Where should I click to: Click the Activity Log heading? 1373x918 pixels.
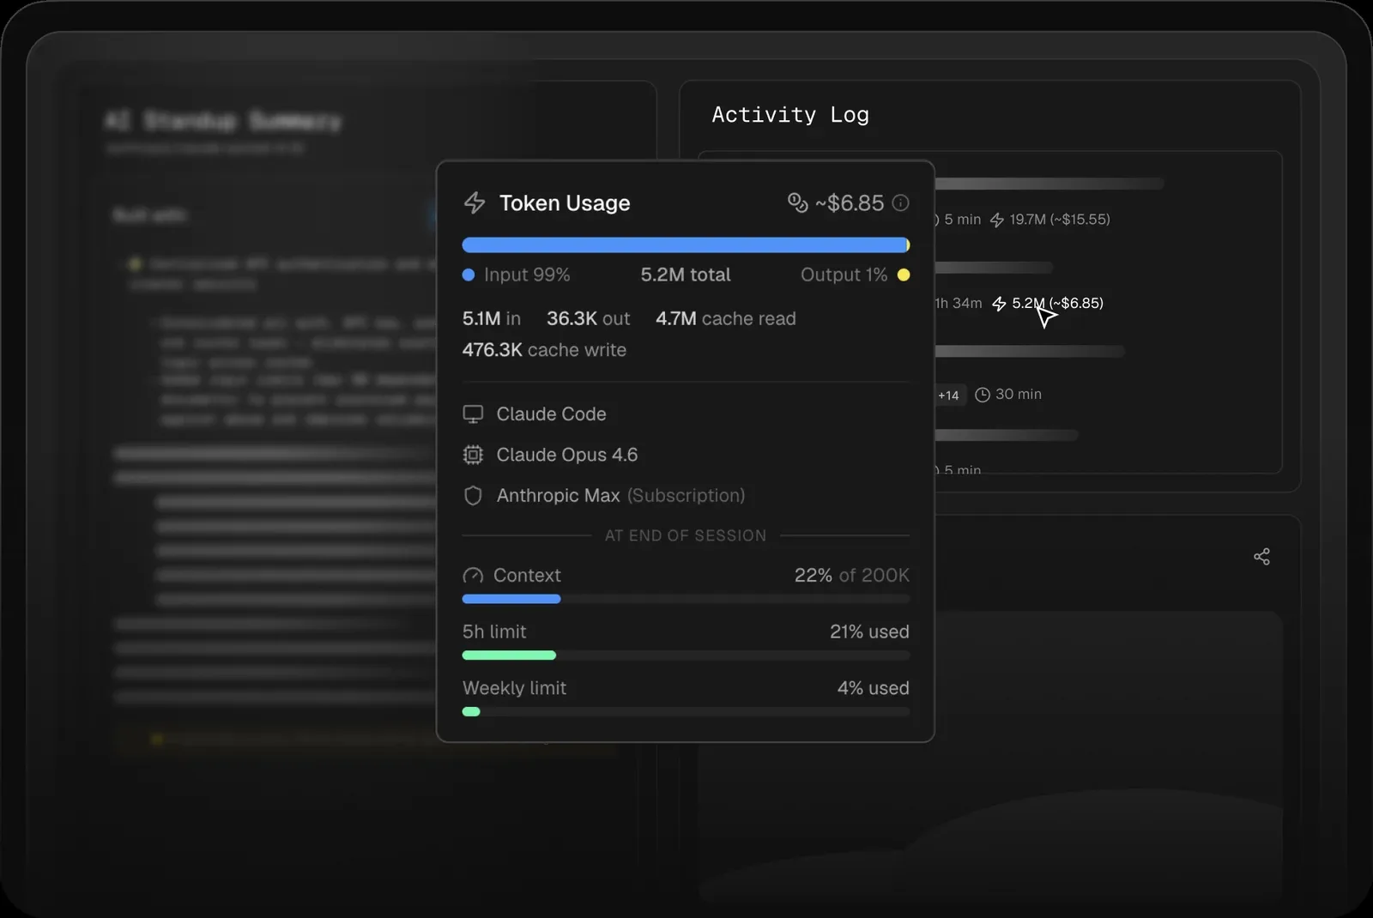coord(790,115)
